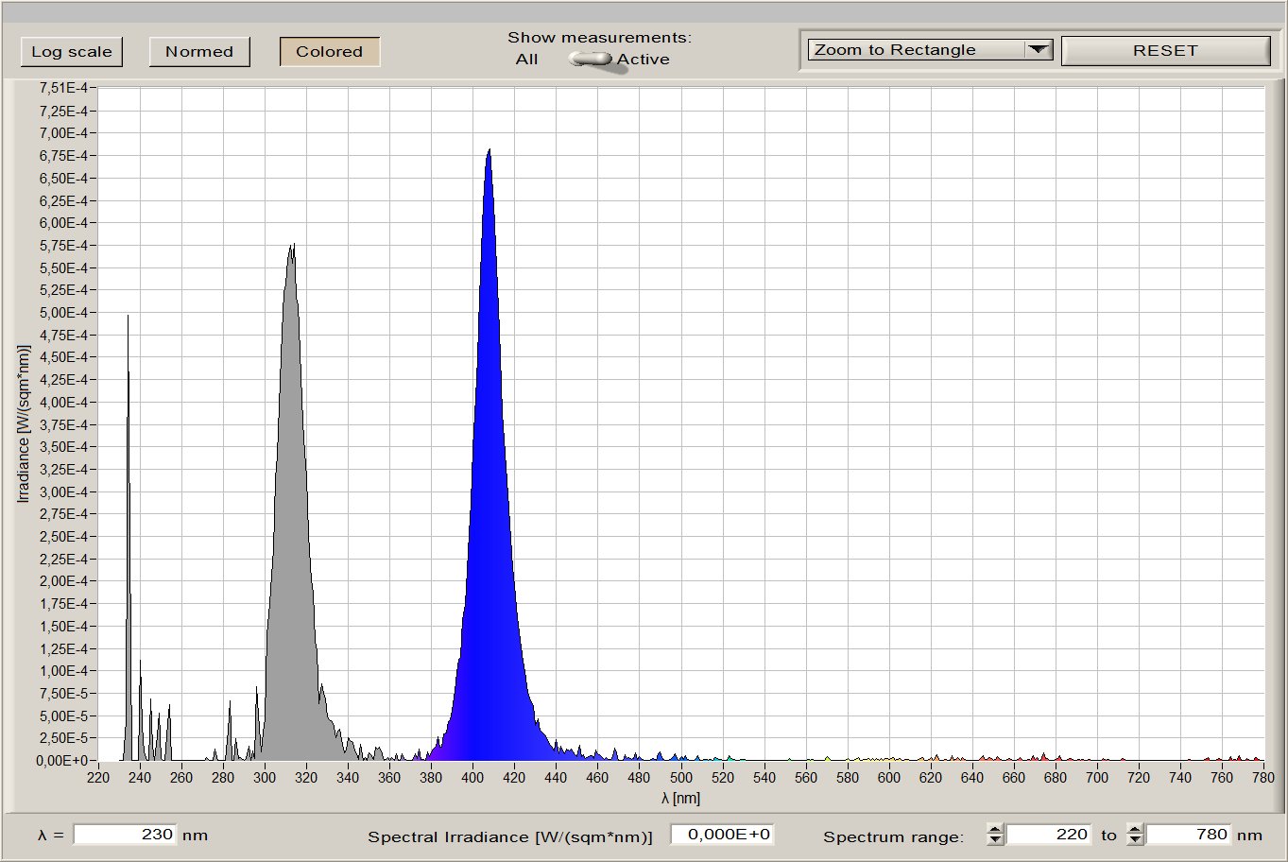The height and width of the screenshot is (862, 1288).
Task: Select the Spectral Irradiance value field
Action: (x=722, y=835)
